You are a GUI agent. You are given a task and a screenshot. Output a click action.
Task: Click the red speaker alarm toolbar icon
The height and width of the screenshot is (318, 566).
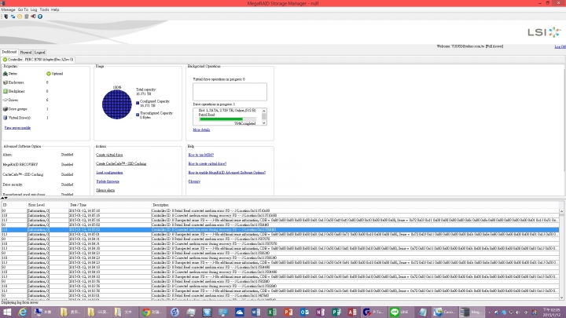33,16
